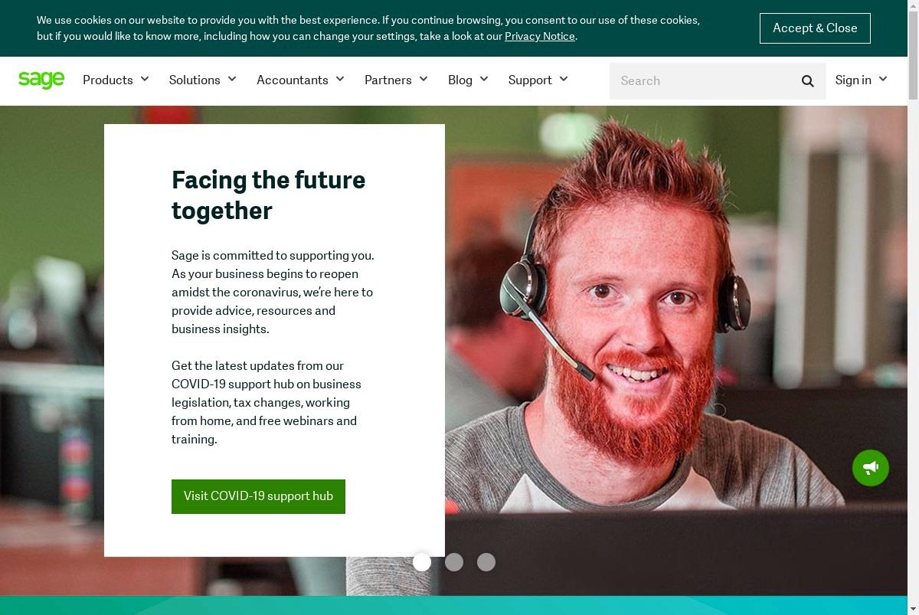This screenshot has width=919, height=615.
Task: Click the page vertical scrollbar
Action: pos(913,307)
